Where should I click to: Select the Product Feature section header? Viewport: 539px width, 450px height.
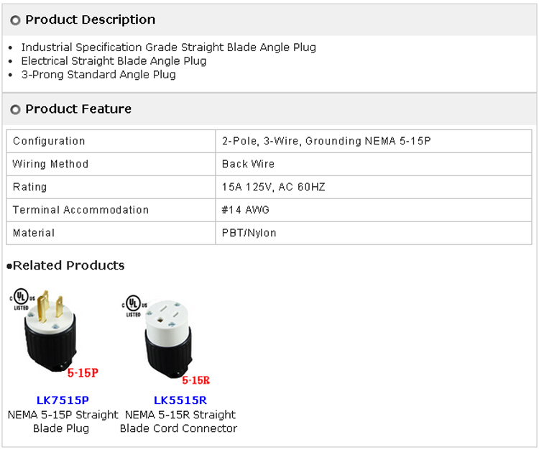coord(78,109)
